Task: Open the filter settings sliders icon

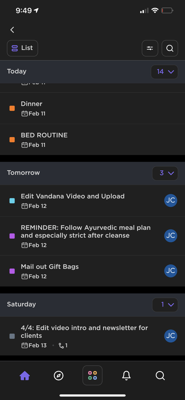Action: coord(150,48)
